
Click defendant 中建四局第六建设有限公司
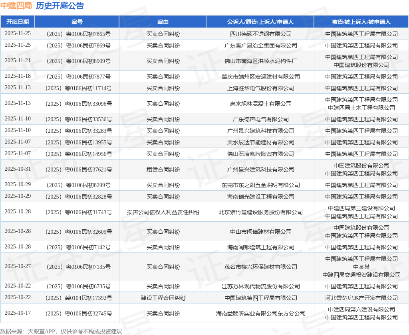(x=361, y=309)
